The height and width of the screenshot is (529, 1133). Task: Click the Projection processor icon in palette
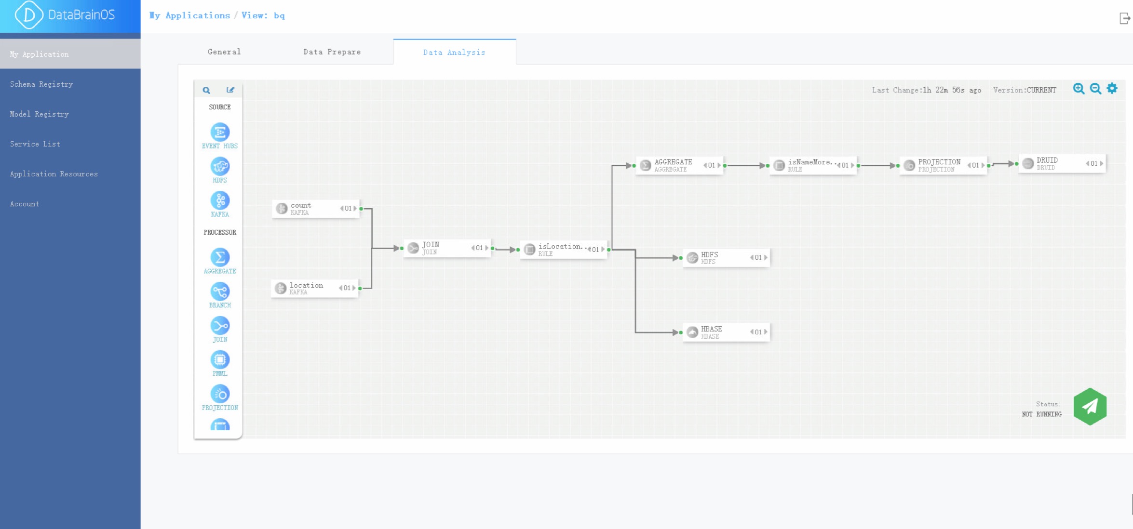click(220, 394)
